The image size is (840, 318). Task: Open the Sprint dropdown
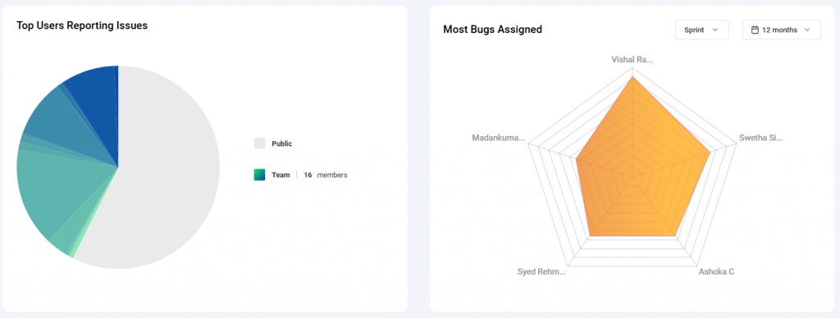702,30
